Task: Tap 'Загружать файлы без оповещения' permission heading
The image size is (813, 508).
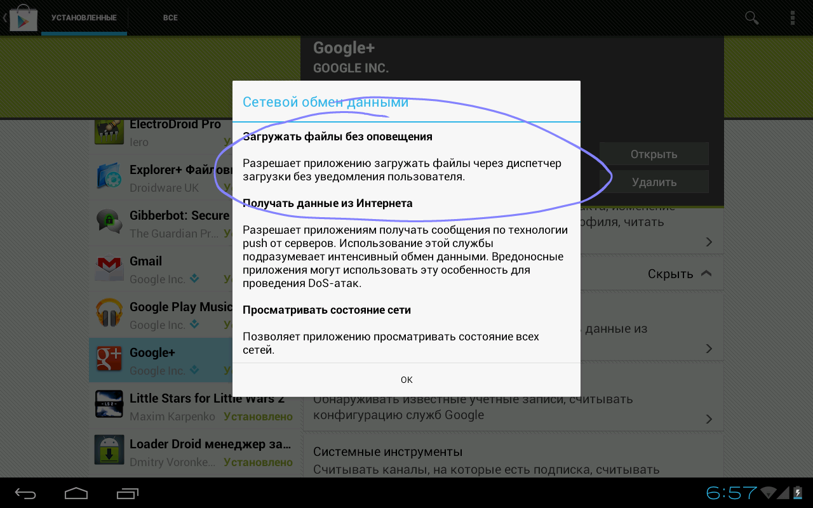Action: (337, 137)
